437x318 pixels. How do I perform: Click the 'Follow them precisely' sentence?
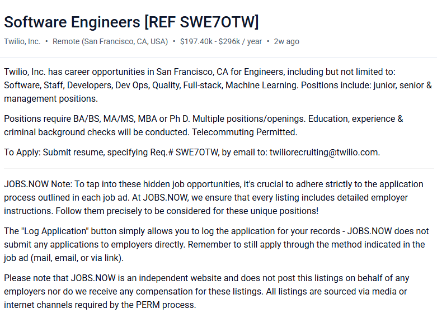187,211
